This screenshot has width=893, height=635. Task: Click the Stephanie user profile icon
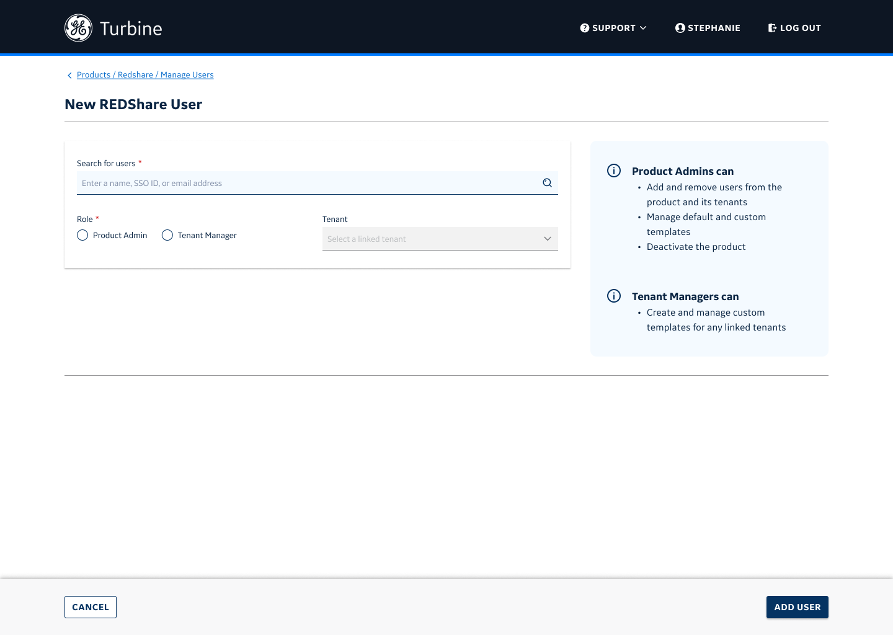(x=680, y=28)
